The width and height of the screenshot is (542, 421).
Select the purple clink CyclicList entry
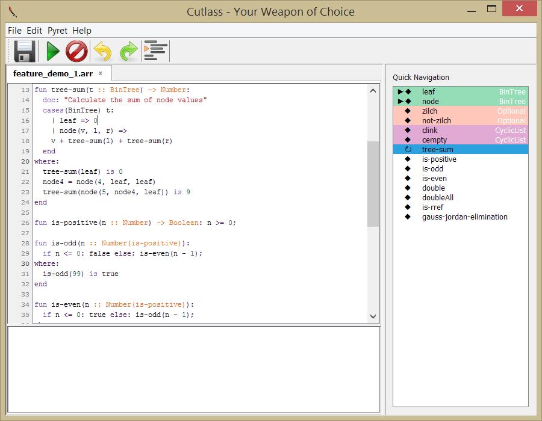[x=461, y=131]
